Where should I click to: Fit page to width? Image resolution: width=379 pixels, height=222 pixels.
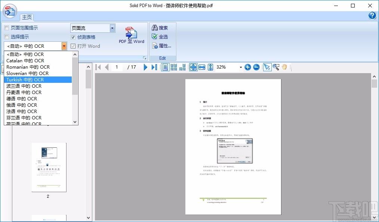tap(202, 67)
